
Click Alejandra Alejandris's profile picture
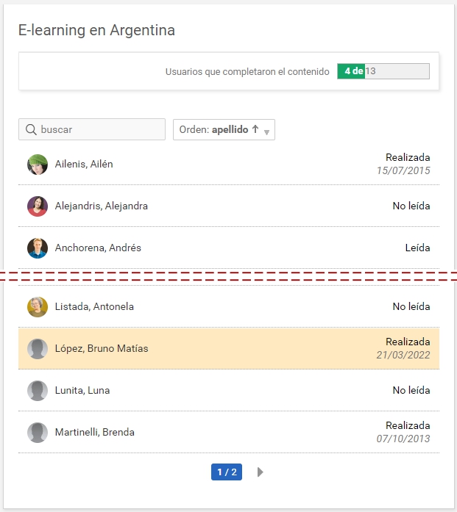coord(38,206)
